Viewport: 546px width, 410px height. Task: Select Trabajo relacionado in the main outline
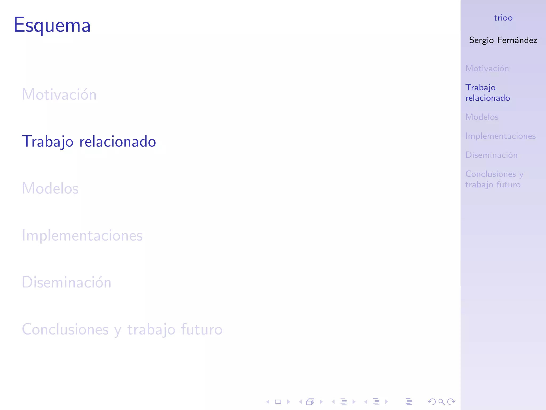pos(89,141)
